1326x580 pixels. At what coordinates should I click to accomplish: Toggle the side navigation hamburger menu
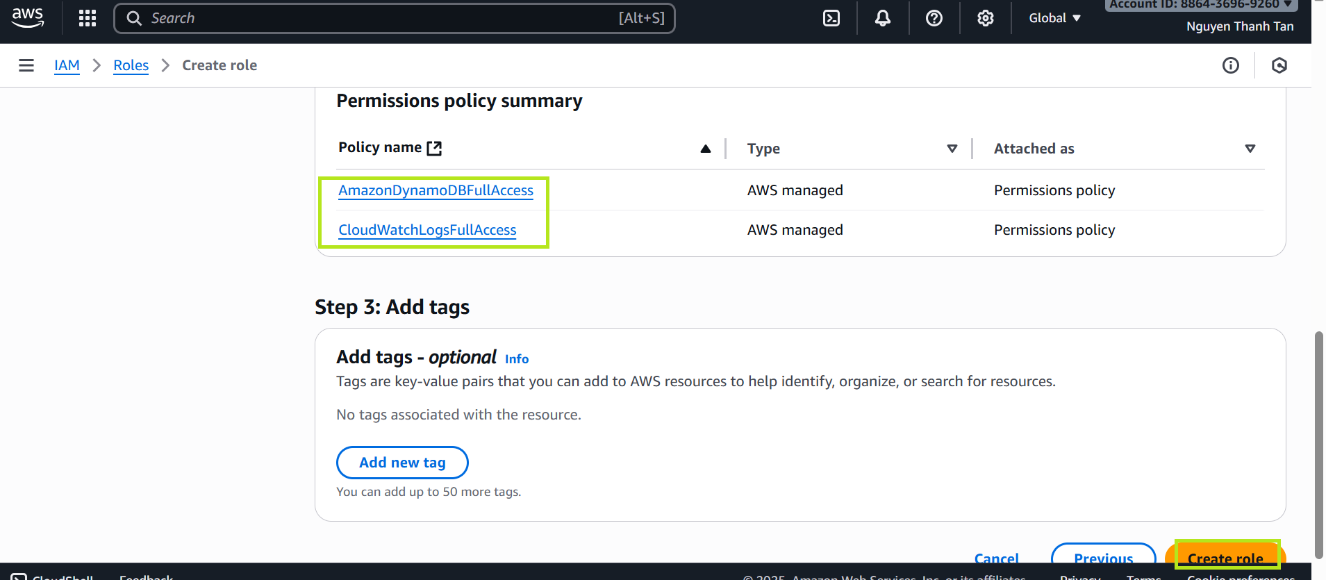[26, 65]
